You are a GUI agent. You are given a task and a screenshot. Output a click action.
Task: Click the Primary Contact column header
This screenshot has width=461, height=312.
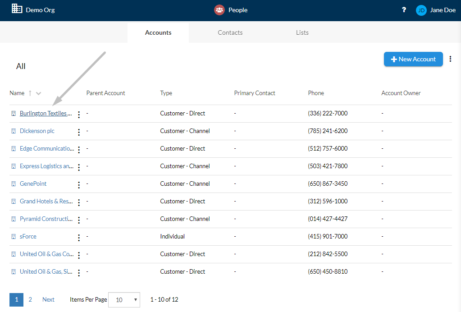(255, 93)
